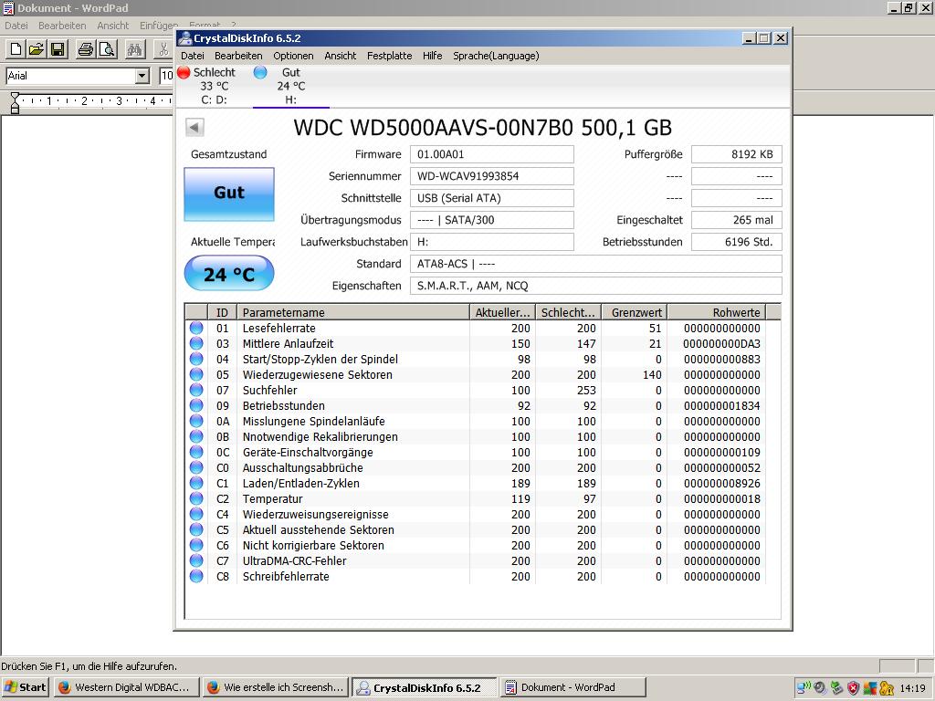Click the Seriennummer WD-WCAV91993854 field

(x=492, y=176)
